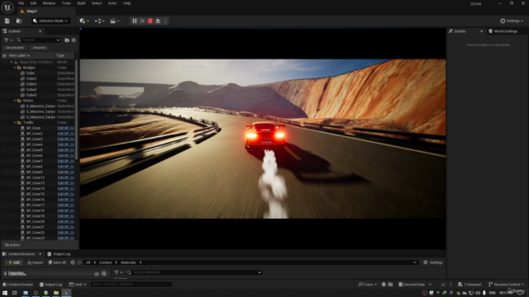Open the Tools menu
The image size is (529, 297).
click(x=66, y=3)
